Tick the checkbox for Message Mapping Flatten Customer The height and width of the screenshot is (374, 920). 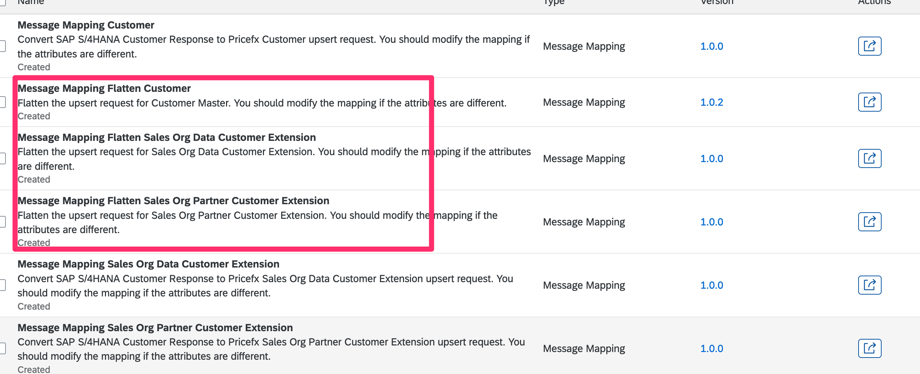[x=2, y=102]
